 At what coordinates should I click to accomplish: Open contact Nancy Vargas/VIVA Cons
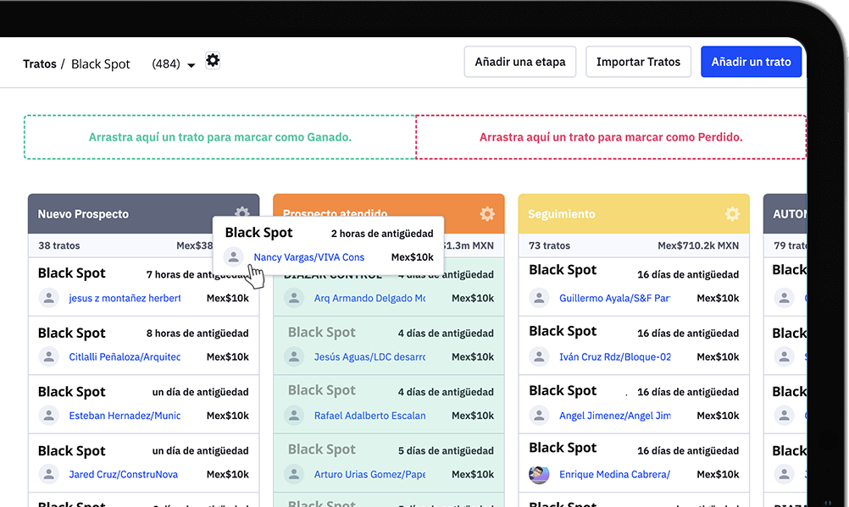308,257
